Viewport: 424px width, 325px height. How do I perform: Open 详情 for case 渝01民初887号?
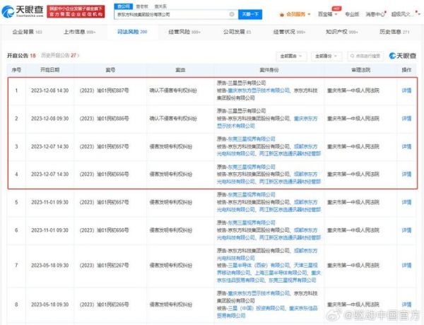[x=406, y=90]
